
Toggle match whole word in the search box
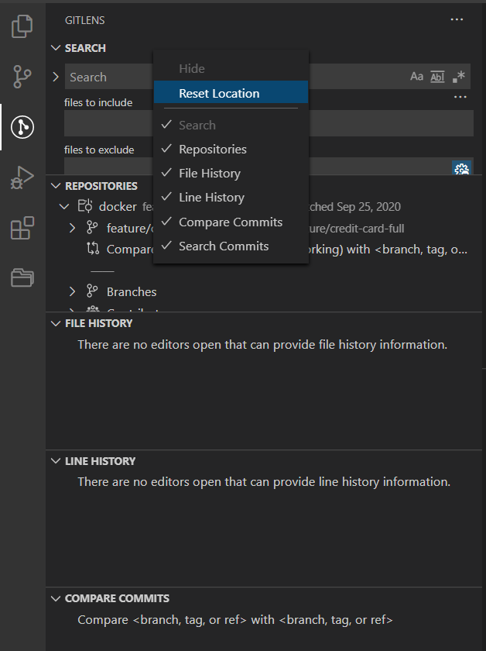pyautogui.click(x=437, y=77)
